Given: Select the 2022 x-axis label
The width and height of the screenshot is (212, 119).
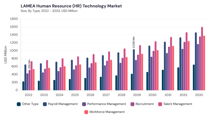Looking at the screenshot, I should [28, 95].
